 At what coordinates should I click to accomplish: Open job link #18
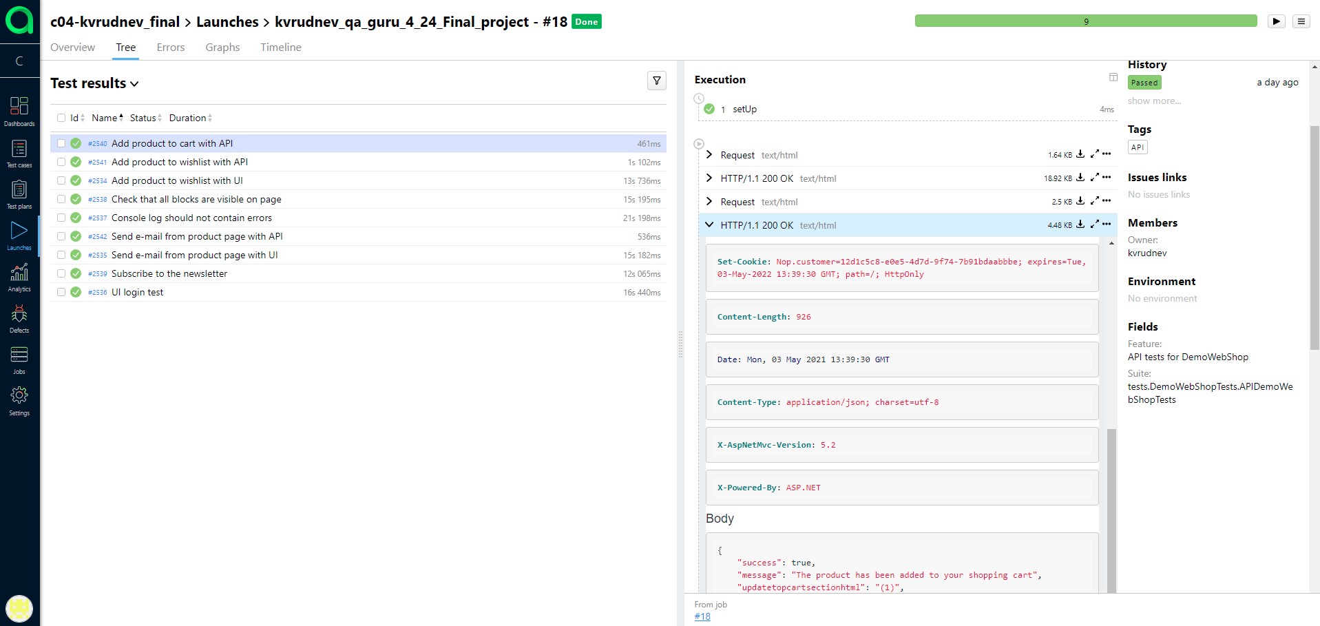(702, 616)
